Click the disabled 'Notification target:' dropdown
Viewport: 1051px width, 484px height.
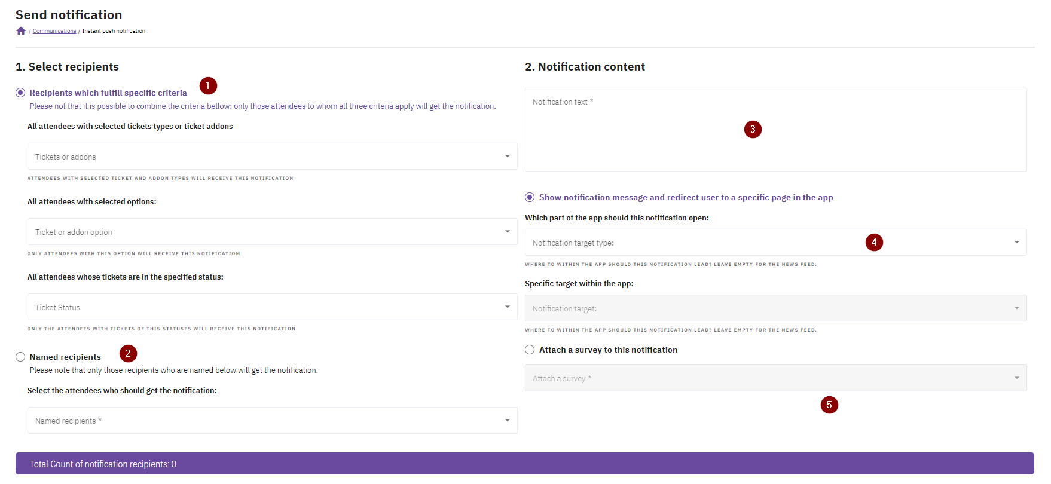(x=775, y=308)
